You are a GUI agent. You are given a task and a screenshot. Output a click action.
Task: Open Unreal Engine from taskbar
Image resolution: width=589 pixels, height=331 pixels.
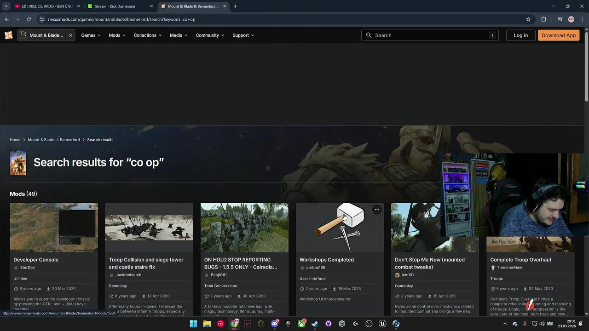click(x=382, y=324)
